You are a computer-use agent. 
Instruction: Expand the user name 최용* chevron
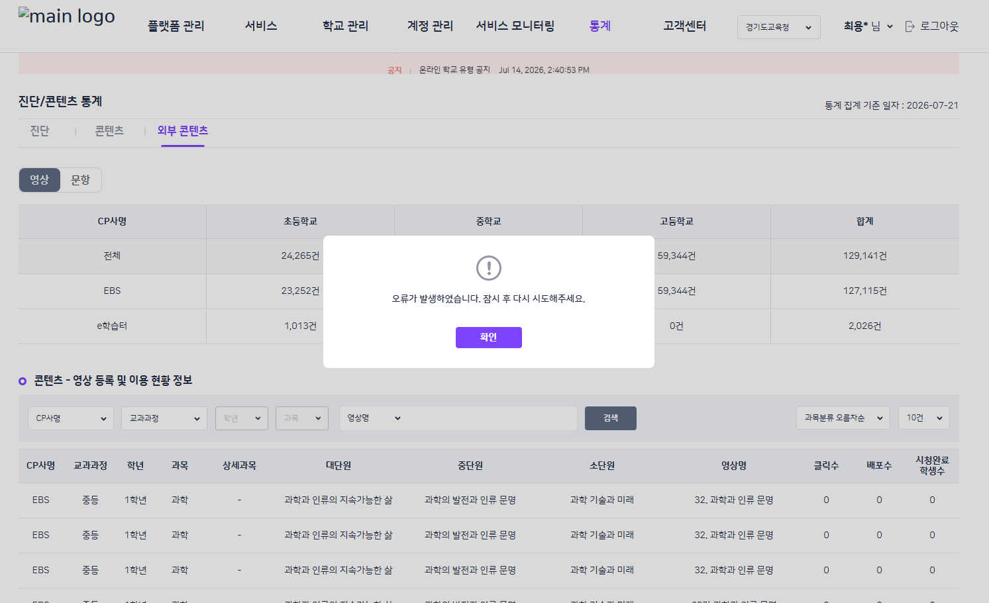890,26
